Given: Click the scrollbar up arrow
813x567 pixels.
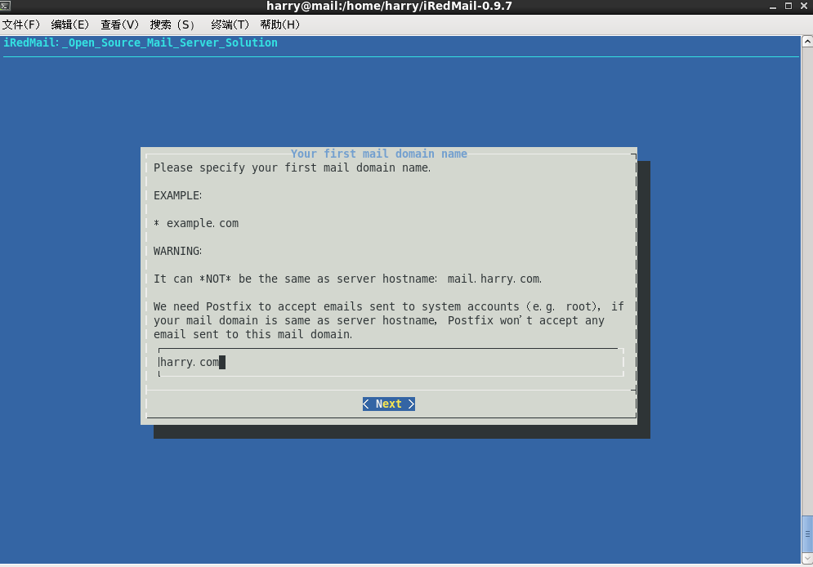Looking at the screenshot, I should coord(806,42).
